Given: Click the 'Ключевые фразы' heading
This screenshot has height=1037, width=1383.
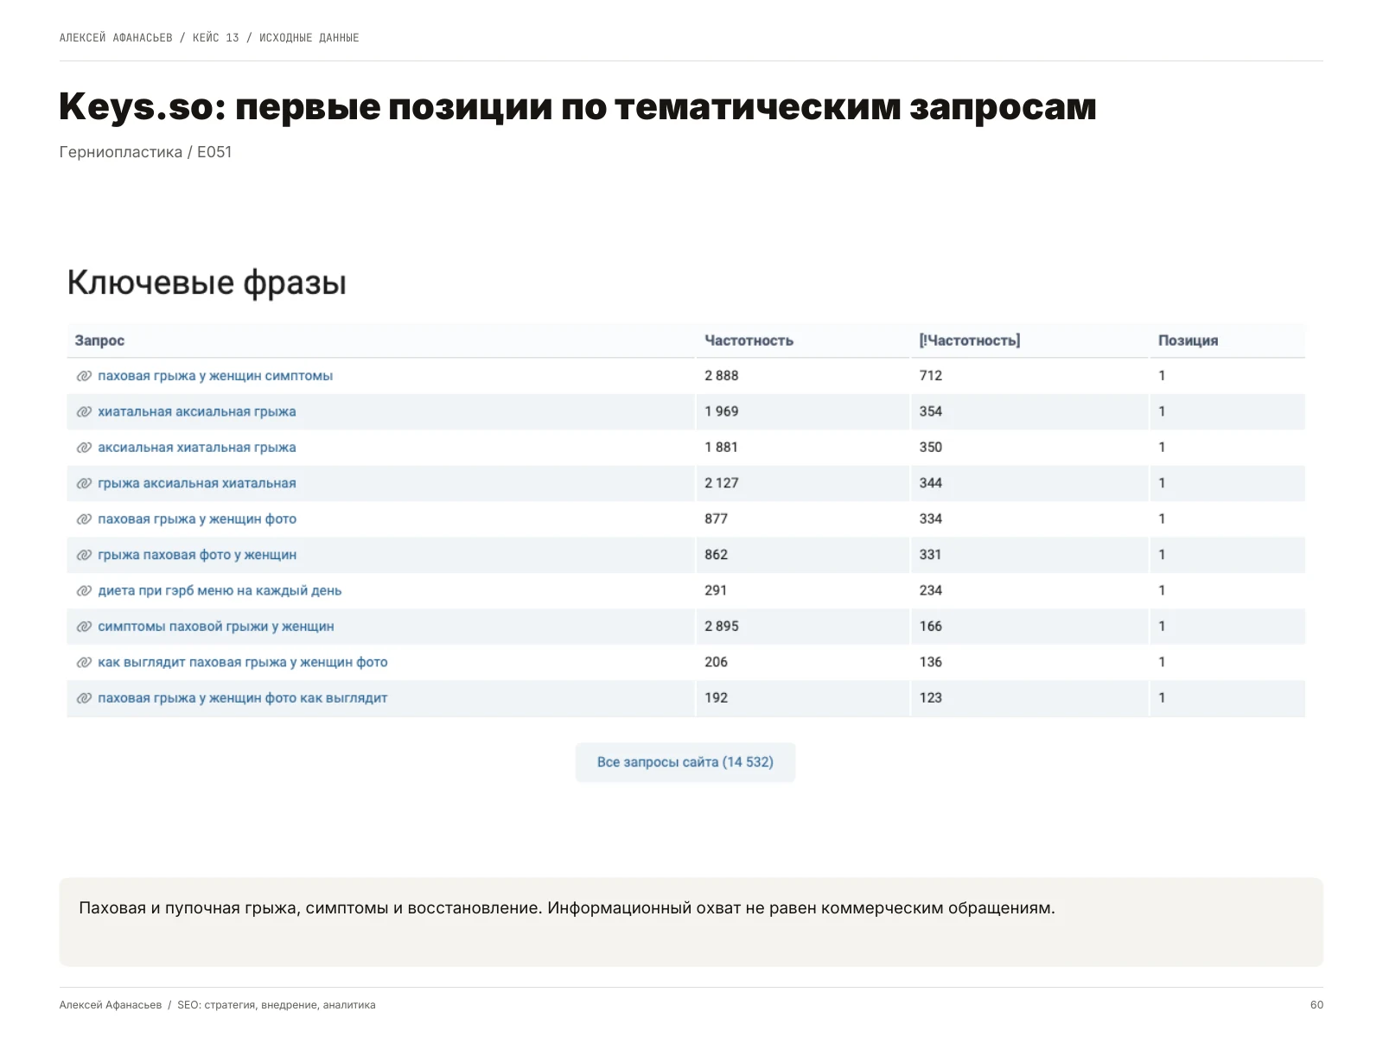Looking at the screenshot, I should (207, 283).
